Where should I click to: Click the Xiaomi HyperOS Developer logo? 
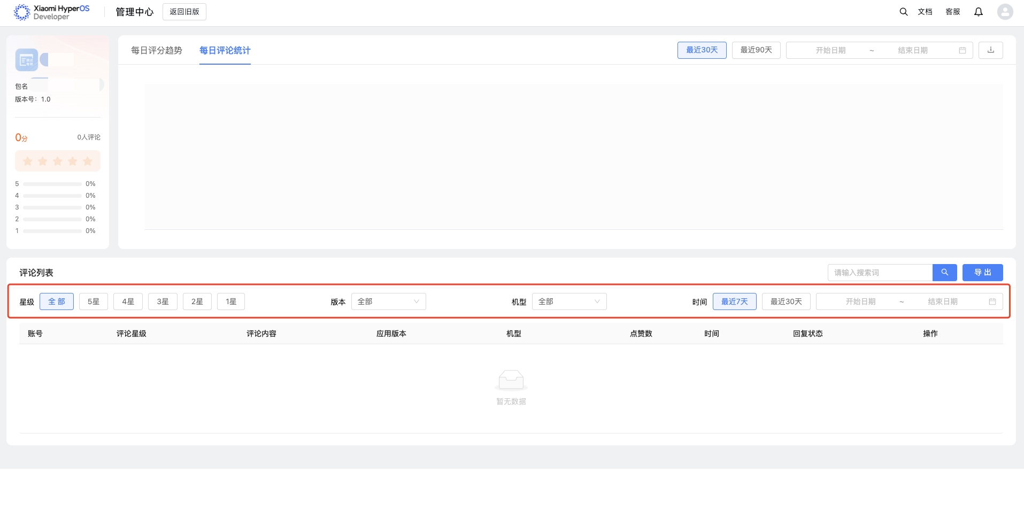[52, 12]
